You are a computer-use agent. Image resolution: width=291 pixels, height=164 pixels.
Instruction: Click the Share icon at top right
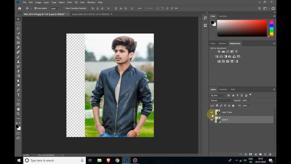pyautogui.click(x=273, y=8)
